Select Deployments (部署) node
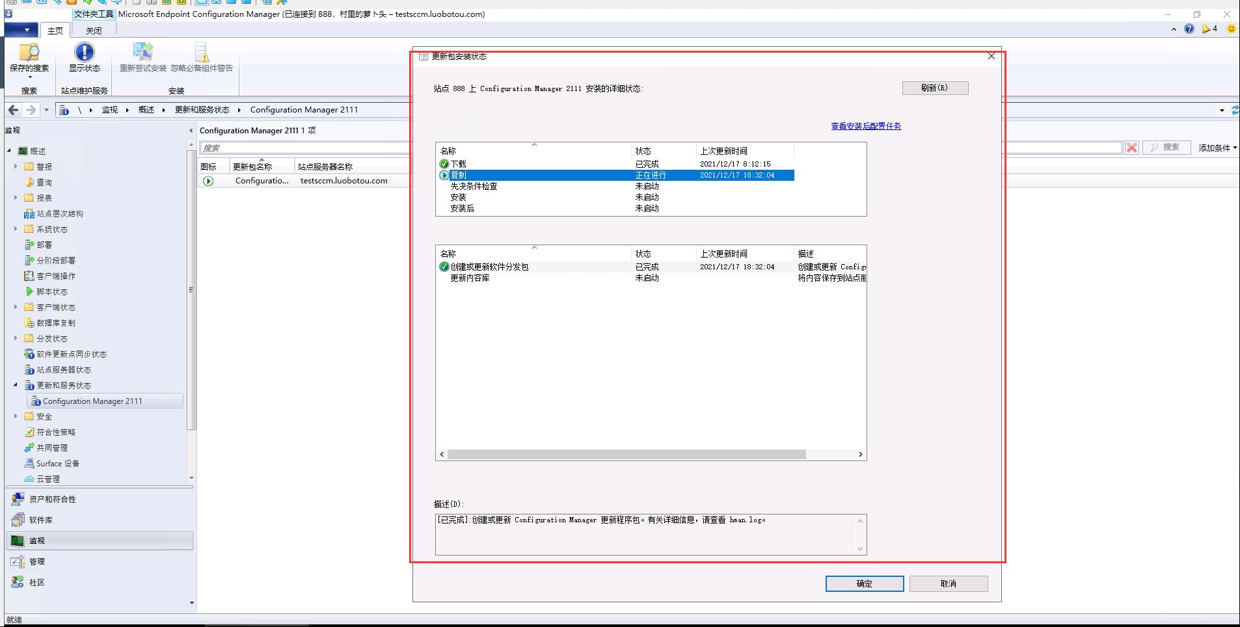Image resolution: width=1240 pixels, height=627 pixels. (38, 245)
